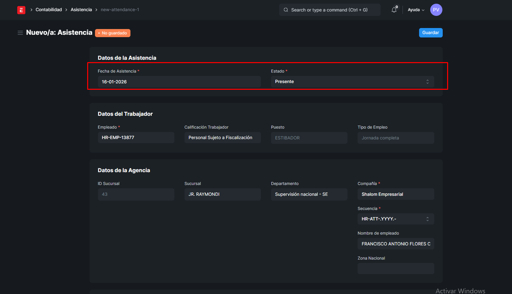Focus the Sucursal field JR. RAYMONDI
Image resolution: width=512 pixels, height=294 pixels.
tap(222, 194)
